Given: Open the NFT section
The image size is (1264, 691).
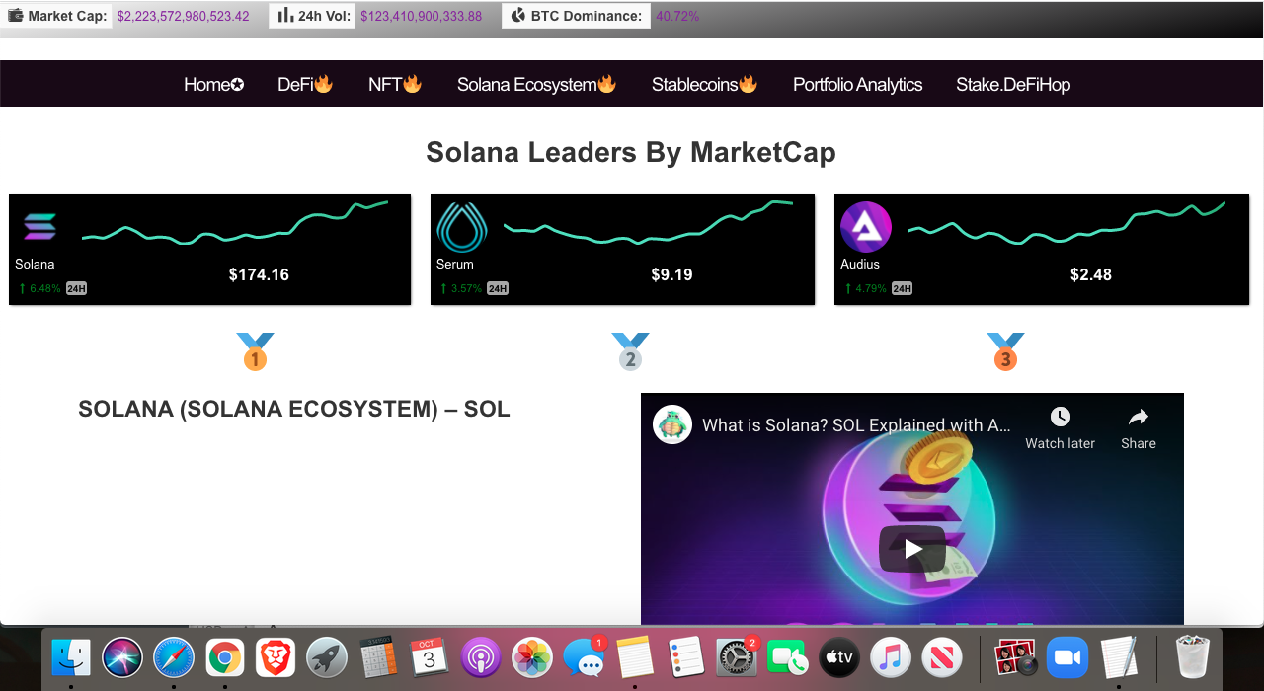Looking at the screenshot, I should click(395, 84).
